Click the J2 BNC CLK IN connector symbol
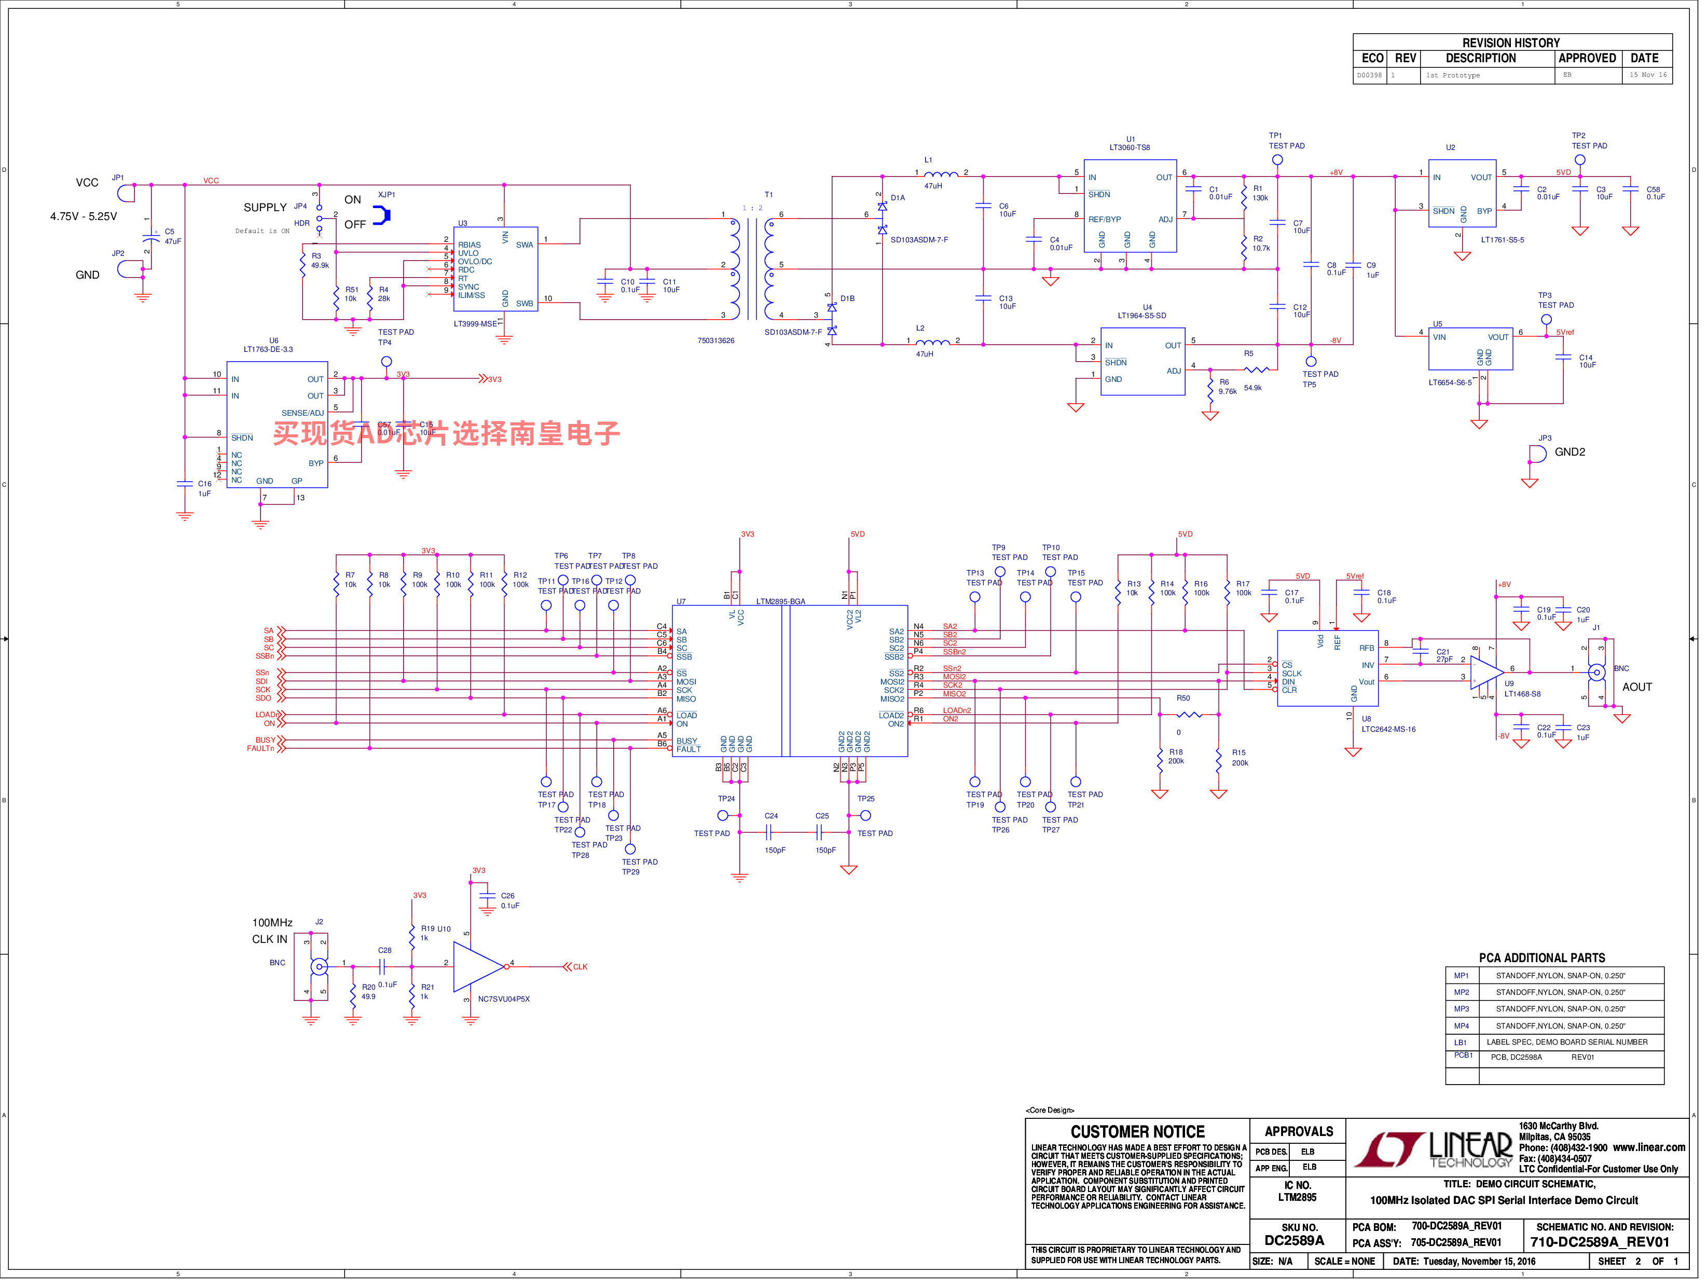 (320, 972)
